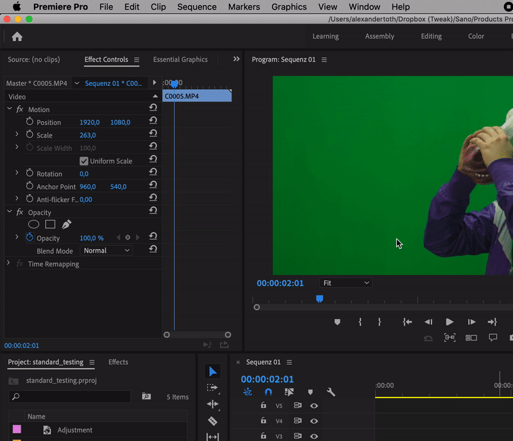Click the Home icon in the top toolbar
Image resolution: width=513 pixels, height=441 pixels.
pyautogui.click(x=17, y=37)
